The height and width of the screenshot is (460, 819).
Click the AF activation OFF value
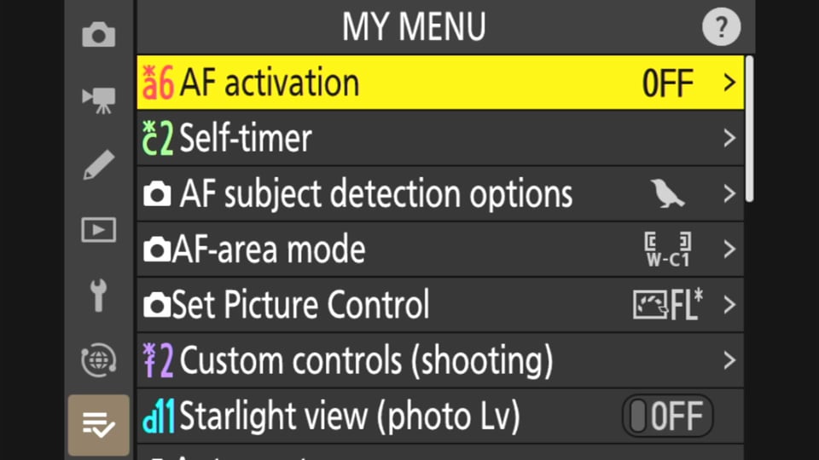[x=667, y=83]
